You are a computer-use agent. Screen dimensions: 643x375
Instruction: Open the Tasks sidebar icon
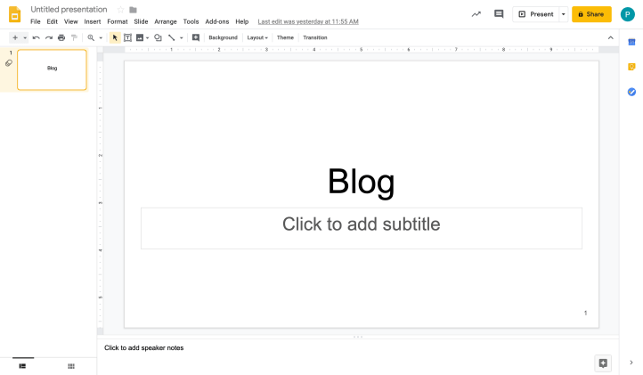(631, 92)
